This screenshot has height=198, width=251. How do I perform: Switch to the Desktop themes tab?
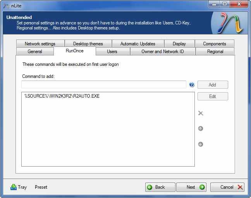(x=88, y=43)
